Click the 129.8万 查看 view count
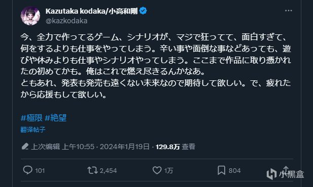This screenshot has height=187, width=313. (x=175, y=147)
